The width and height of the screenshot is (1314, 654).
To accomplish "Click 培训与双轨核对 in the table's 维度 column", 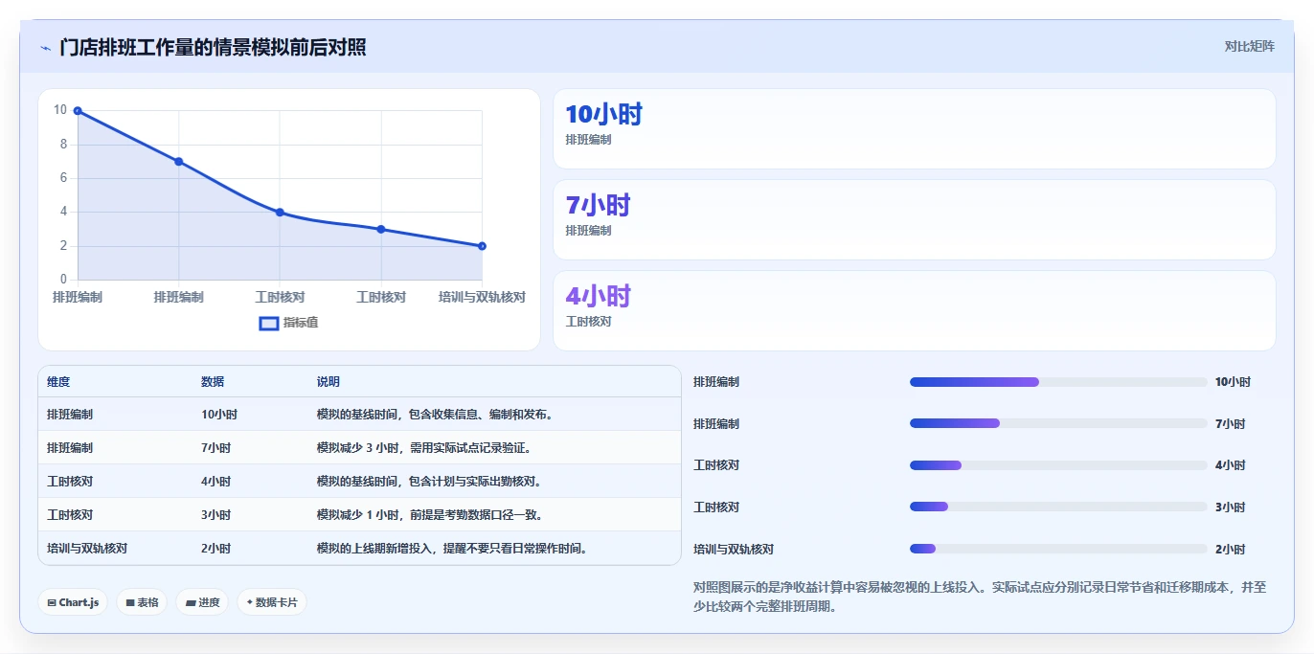I will coord(87,549).
